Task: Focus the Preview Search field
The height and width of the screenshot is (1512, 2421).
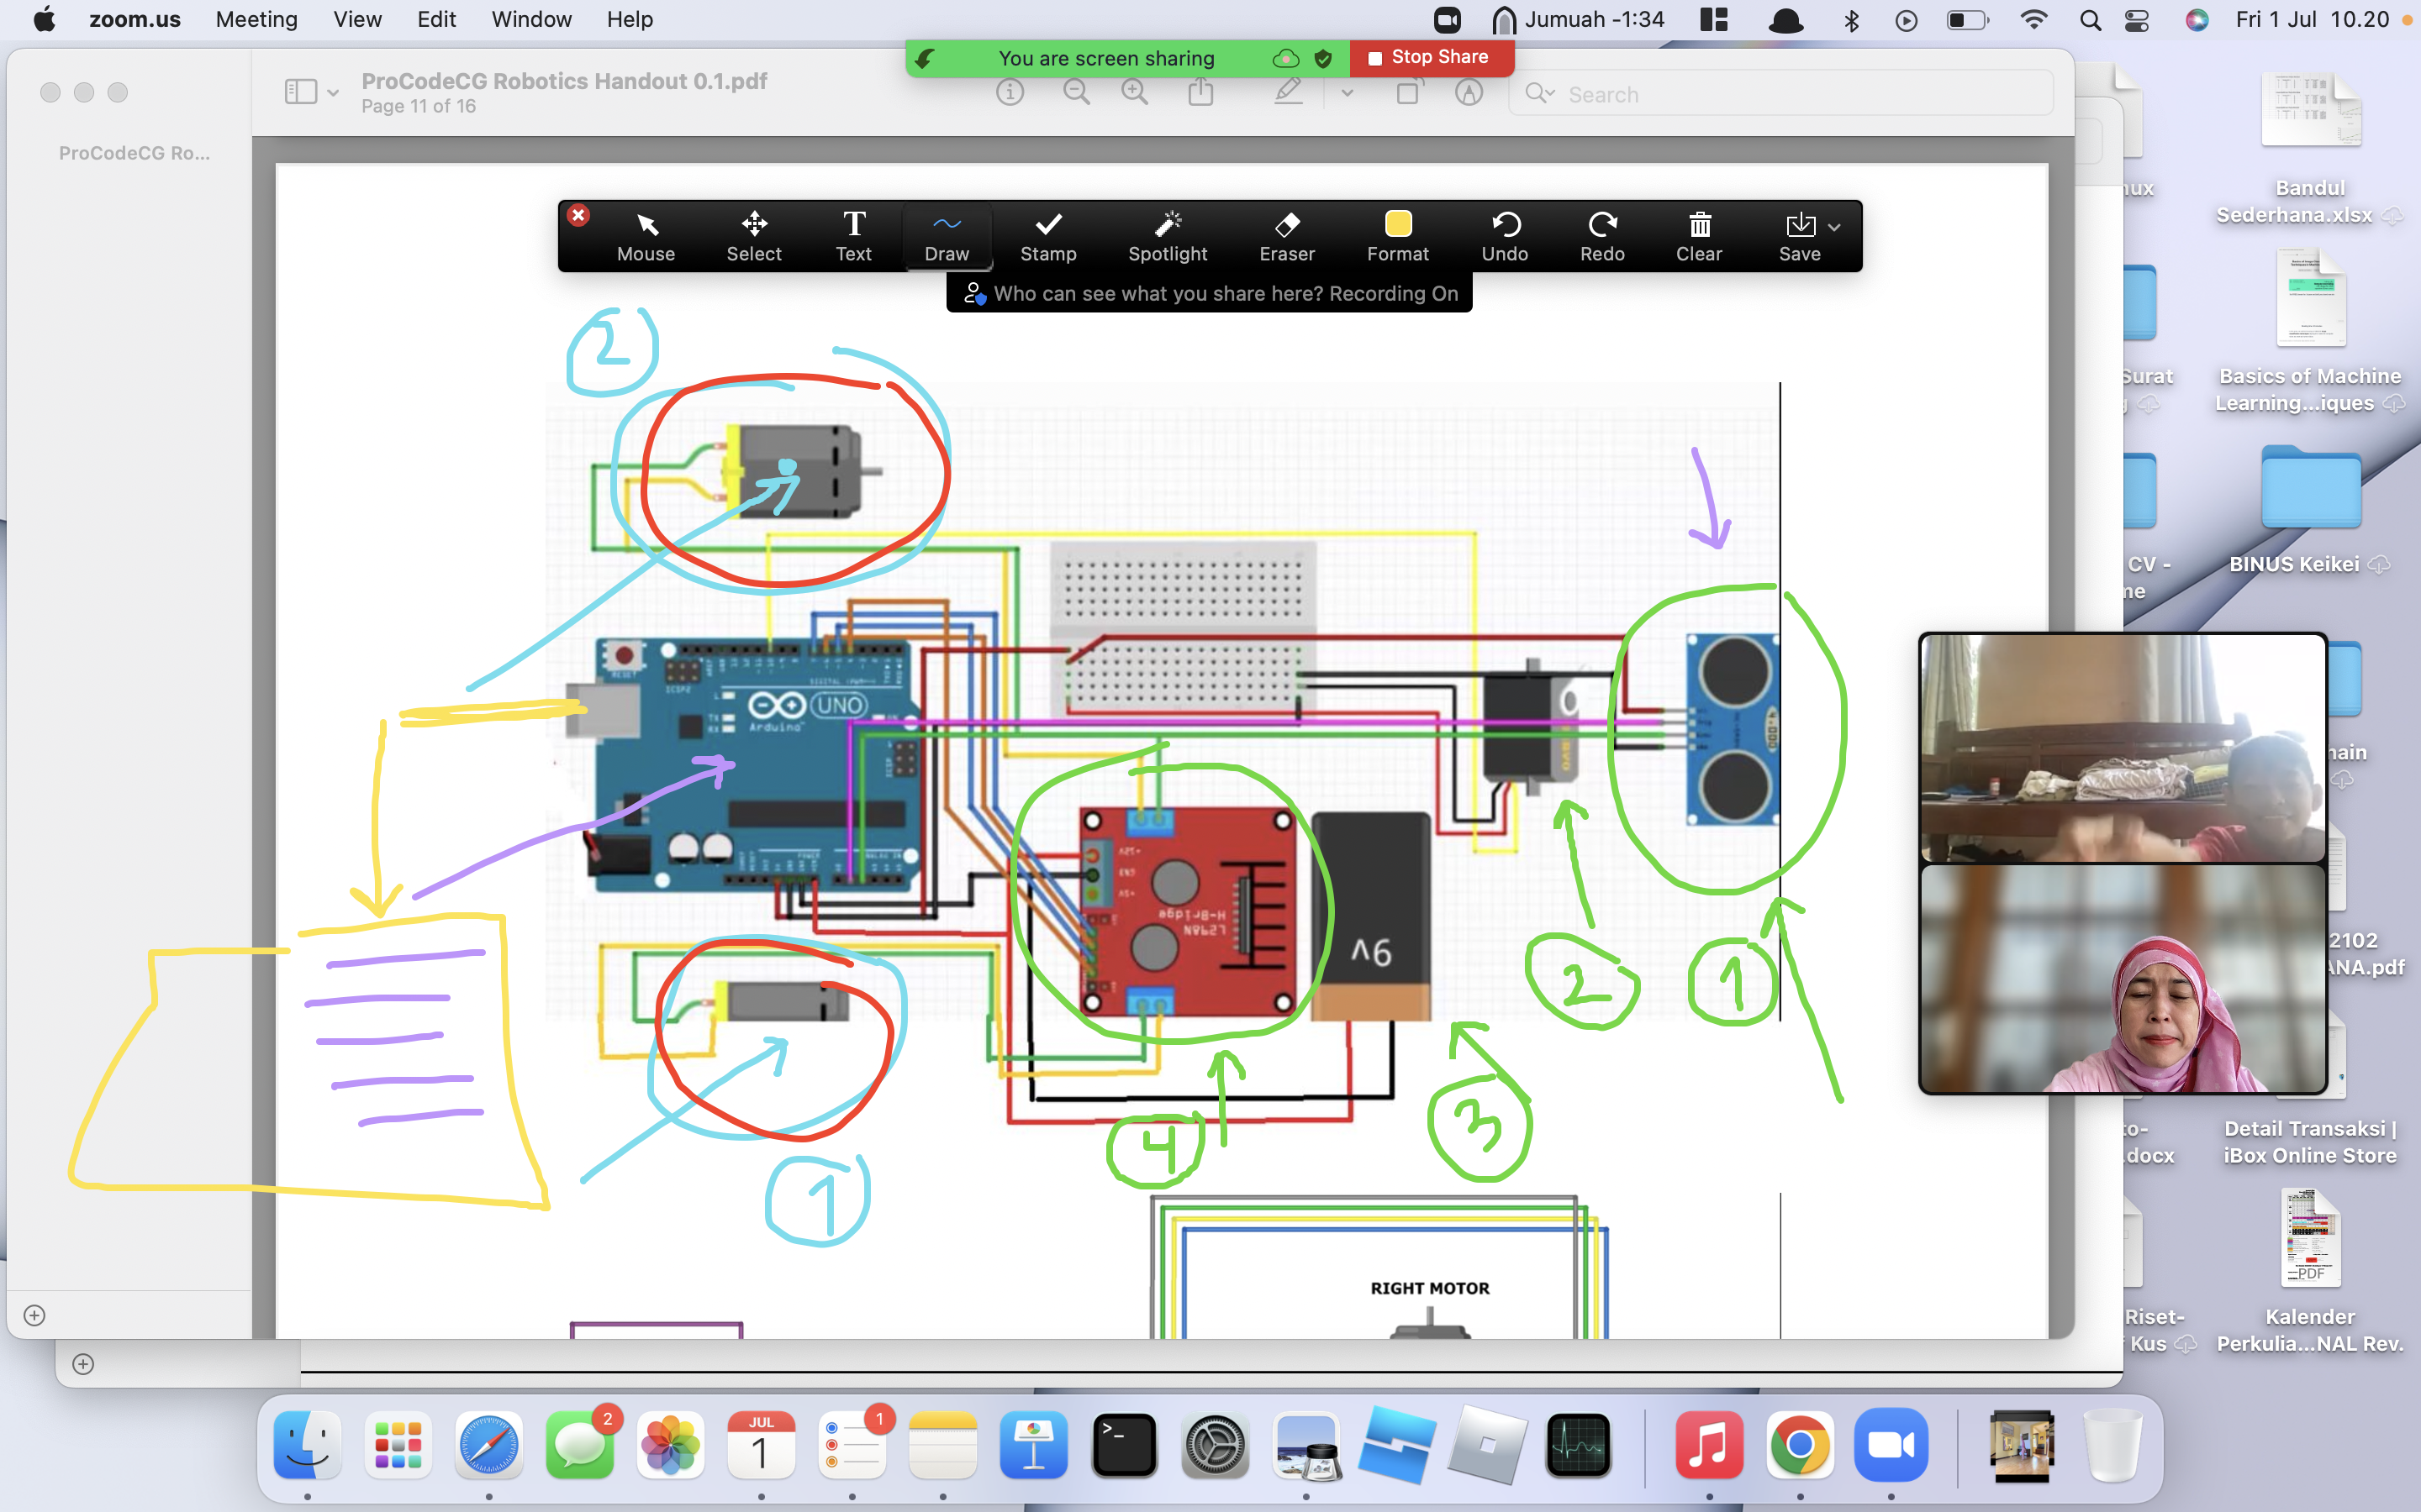Action: point(1780,94)
